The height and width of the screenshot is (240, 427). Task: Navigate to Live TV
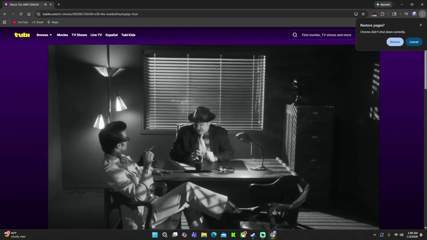coord(96,35)
